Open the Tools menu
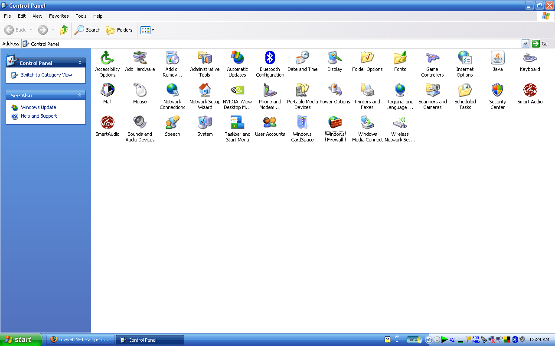 (81, 16)
